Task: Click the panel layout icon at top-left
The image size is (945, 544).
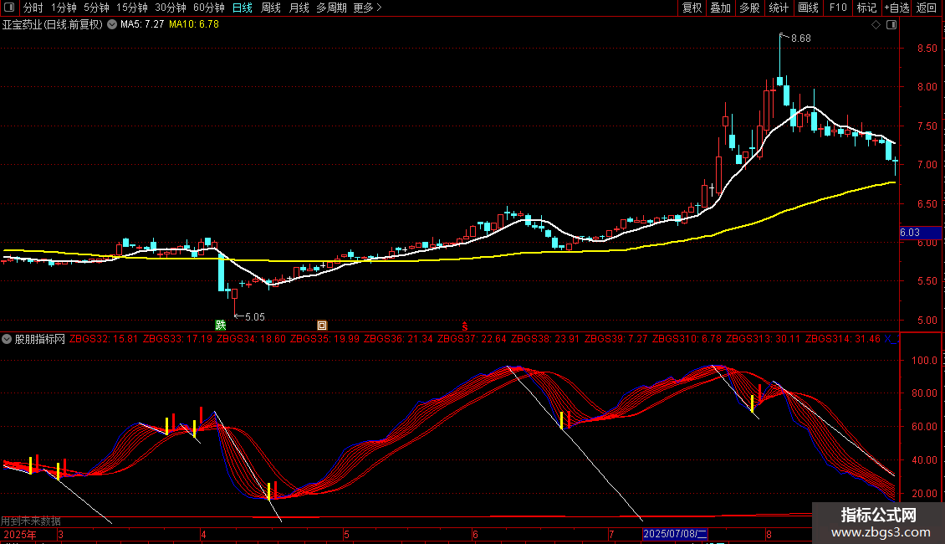Action: coord(9,8)
